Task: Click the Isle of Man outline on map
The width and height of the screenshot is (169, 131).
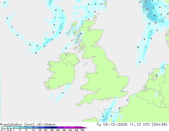Action: (x=86, y=64)
